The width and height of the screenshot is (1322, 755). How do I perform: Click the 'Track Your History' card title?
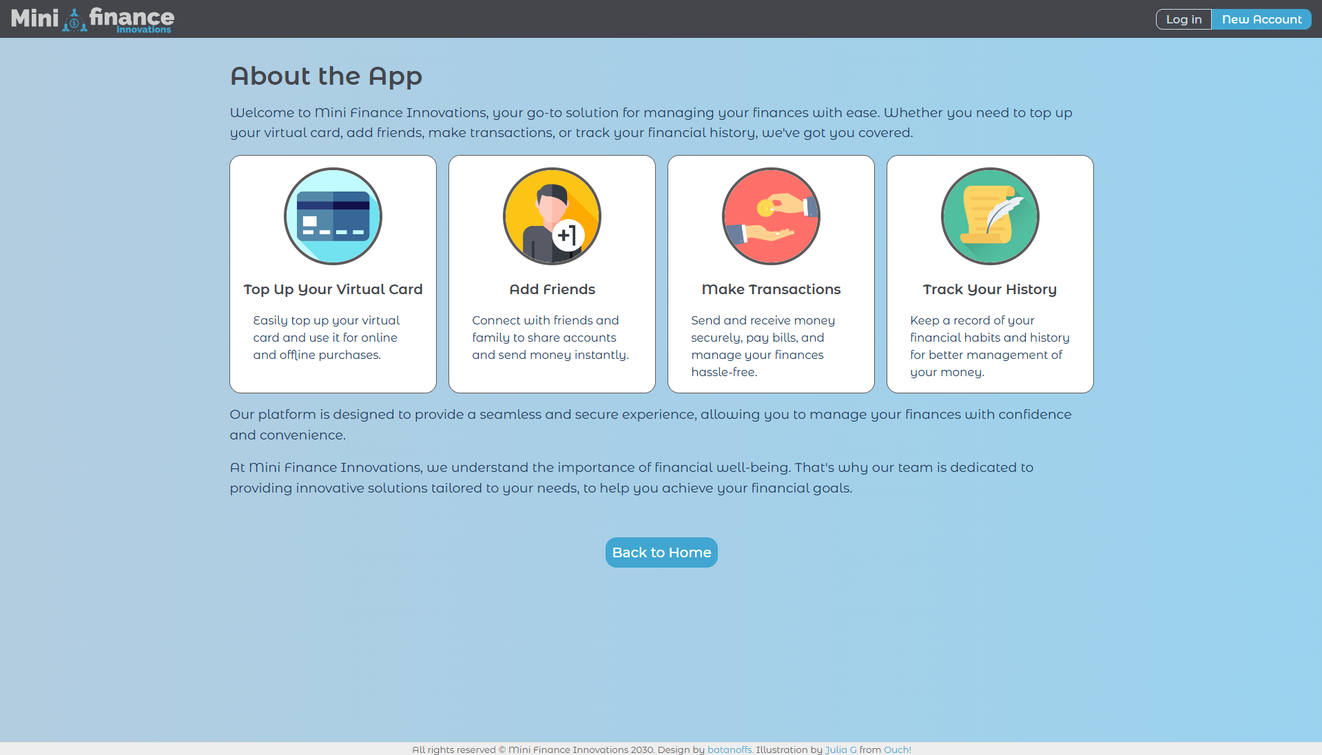click(x=990, y=289)
